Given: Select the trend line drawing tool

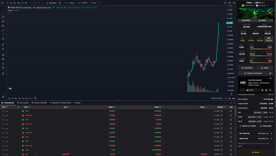Looking at the screenshot, I should coord(3,13).
